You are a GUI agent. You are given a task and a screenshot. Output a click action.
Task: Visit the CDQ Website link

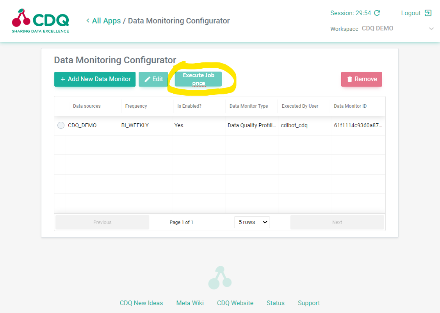click(235, 303)
